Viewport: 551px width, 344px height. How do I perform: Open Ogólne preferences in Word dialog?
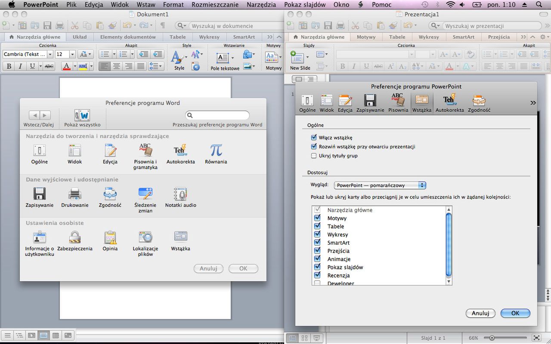pyautogui.click(x=40, y=154)
